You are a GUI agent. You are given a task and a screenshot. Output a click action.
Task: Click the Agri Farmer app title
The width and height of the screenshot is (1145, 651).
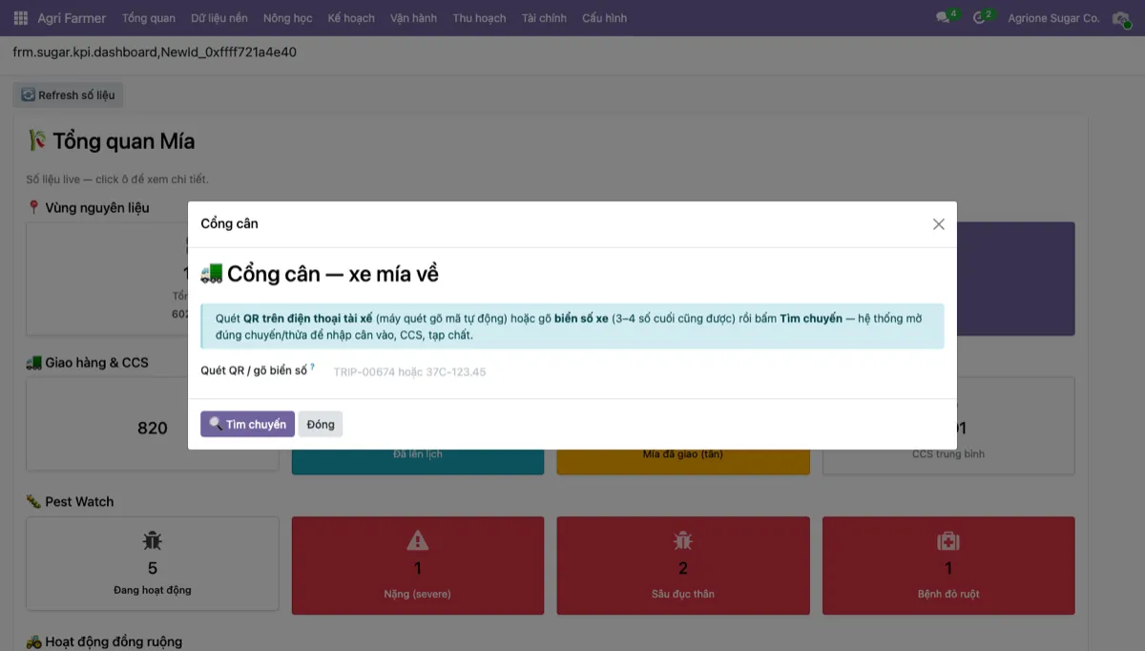tap(72, 18)
